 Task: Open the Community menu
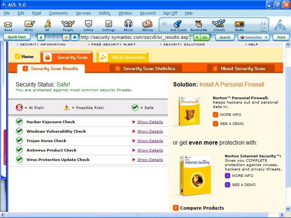(59, 13)
